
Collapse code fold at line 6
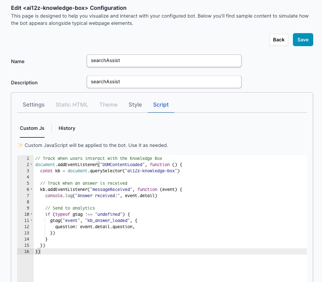point(32,189)
